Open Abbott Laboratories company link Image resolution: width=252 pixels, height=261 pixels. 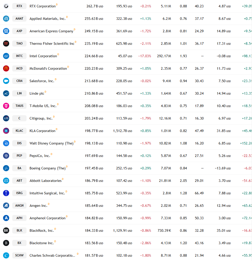(46, 181)
